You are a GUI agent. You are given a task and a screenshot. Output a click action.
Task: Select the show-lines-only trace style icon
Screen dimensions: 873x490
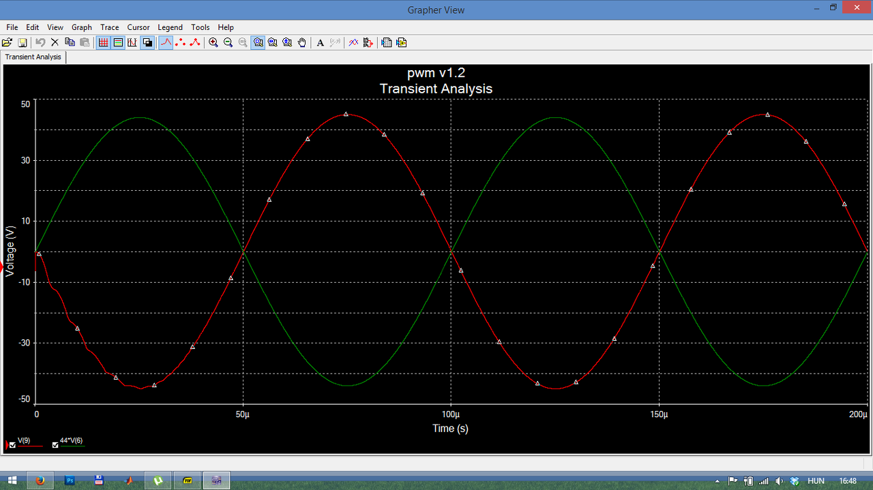166,42
